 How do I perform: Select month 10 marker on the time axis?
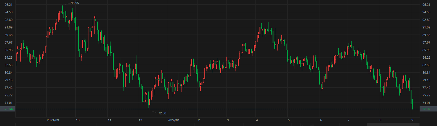pyautogui.click(x=77, y=120)
